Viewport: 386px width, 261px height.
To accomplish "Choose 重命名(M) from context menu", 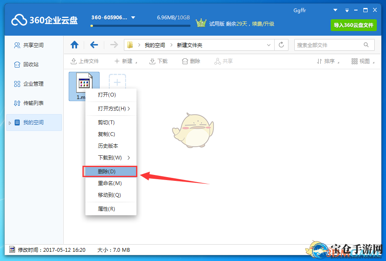I will tap(111, 183).
